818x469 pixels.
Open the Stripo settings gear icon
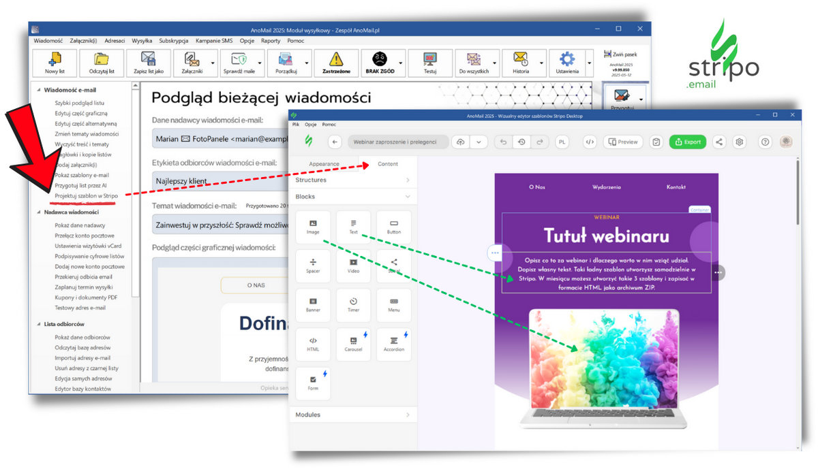tap(740, 142)
